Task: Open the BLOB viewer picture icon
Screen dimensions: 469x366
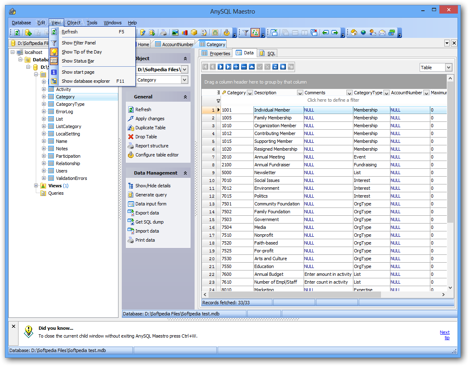Action: pyautogui.click(x=175, y=33)
